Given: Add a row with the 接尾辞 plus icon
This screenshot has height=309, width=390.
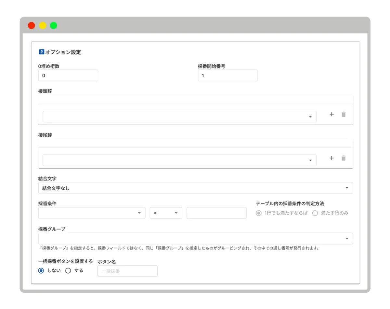Looking at the screenshot, I should (331, 158).
